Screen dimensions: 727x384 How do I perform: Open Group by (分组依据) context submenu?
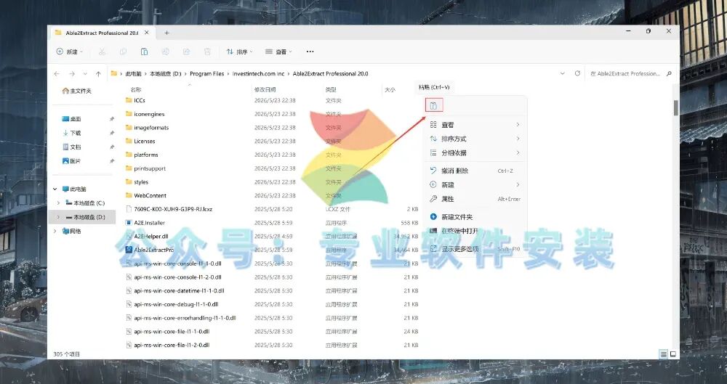point(475,152)
